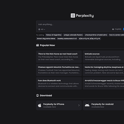Open the biofuels sources card
This screenshot has width=124, height=124.
click(x=103, y=57)
